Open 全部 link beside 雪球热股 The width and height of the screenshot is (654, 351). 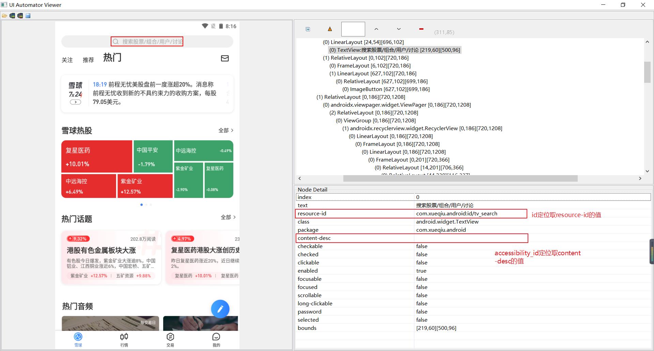226,131
